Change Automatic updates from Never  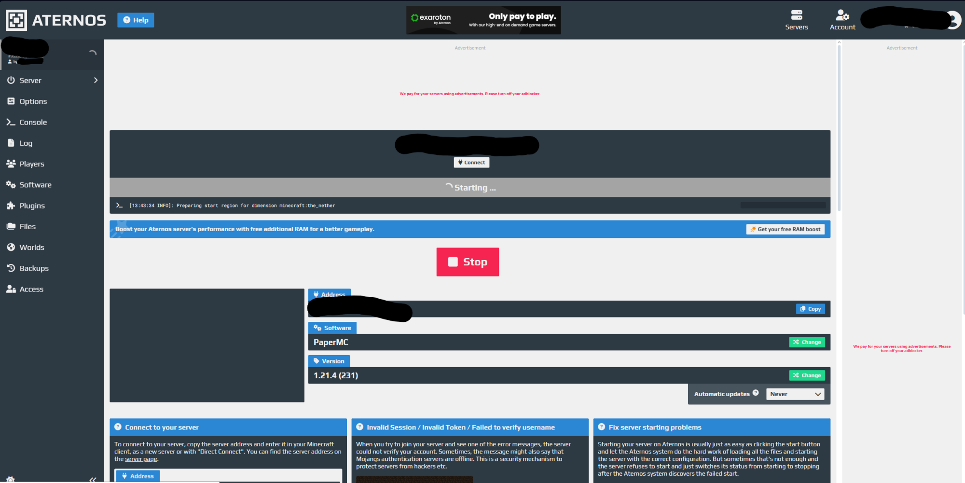pyautogui.click(x=795, y=394)
